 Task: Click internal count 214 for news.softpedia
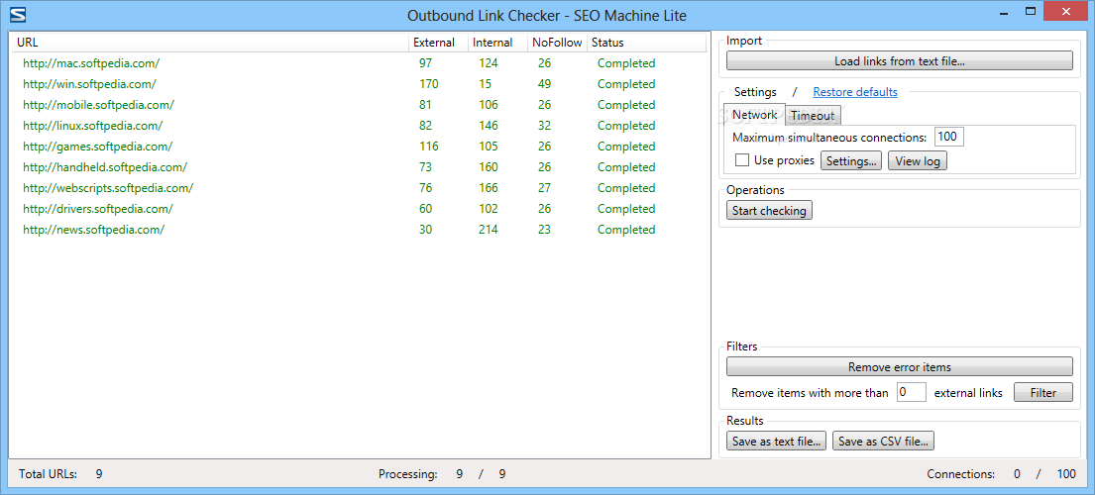(x=489, y=230)
